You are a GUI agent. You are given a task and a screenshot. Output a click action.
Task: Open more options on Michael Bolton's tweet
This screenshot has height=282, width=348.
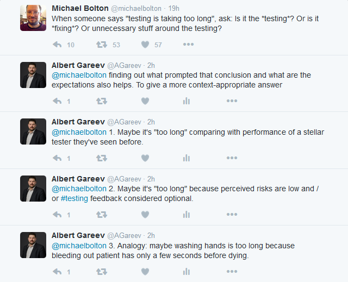tap(188, 45)
